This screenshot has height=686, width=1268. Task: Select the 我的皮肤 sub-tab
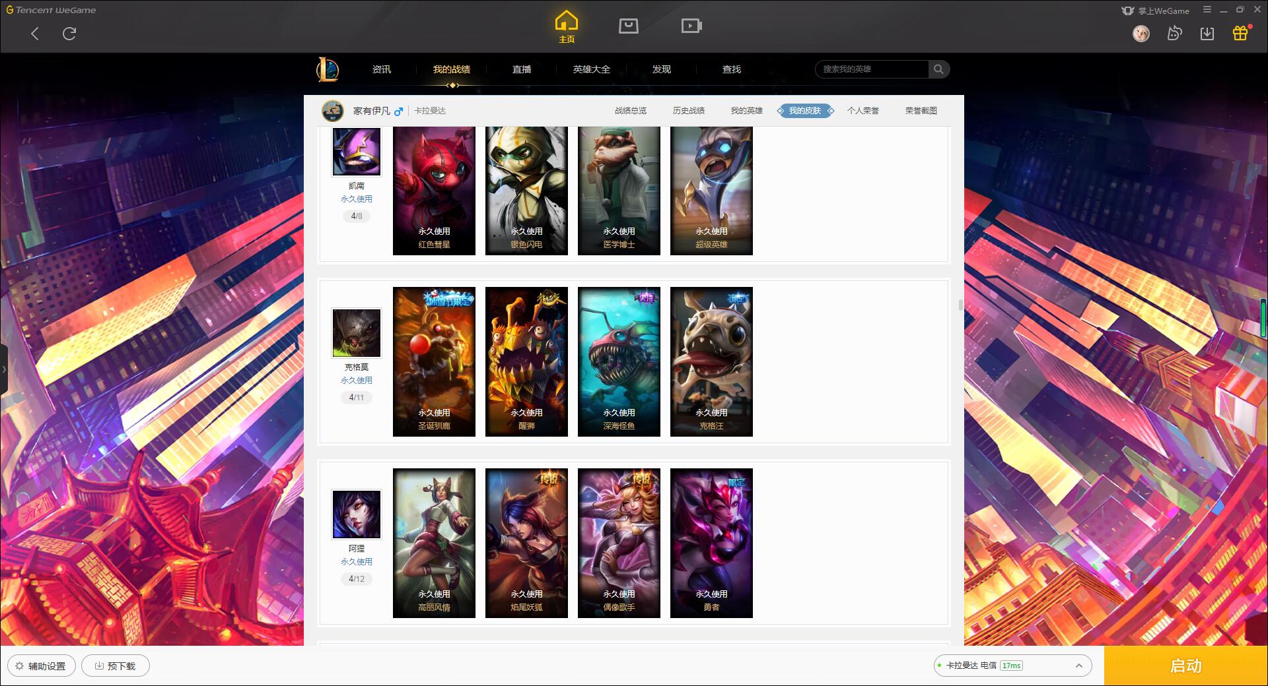[805, 111]
